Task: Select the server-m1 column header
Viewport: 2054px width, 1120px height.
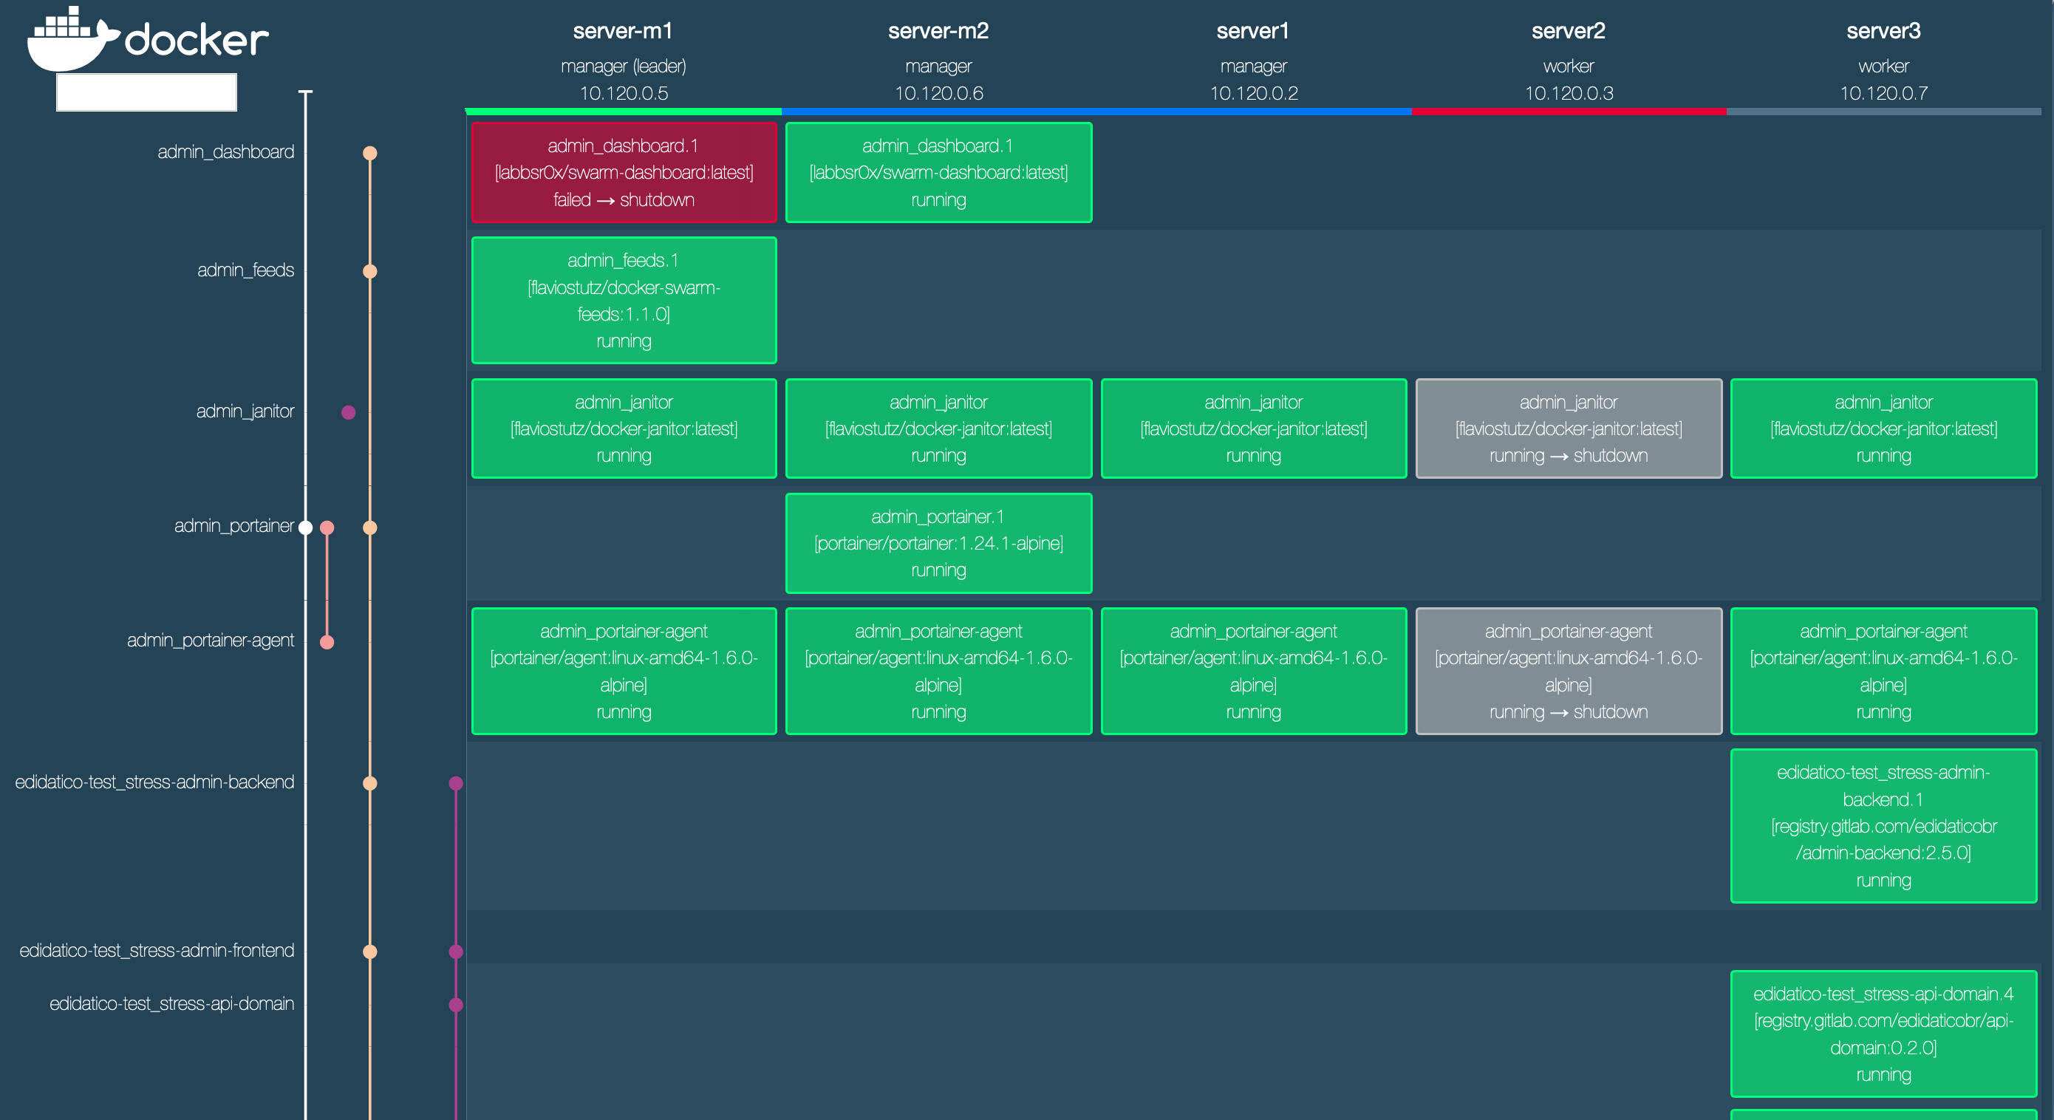Action: click(623, 31)
